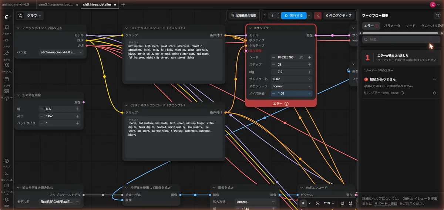This screenshot has height=210, width=444.
Task: Switch to the animagine-xl-4.0 workflow tab
Action: (x=16, y=4)
